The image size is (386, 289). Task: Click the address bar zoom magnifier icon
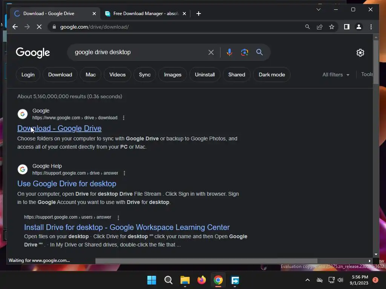coord(308,27)
